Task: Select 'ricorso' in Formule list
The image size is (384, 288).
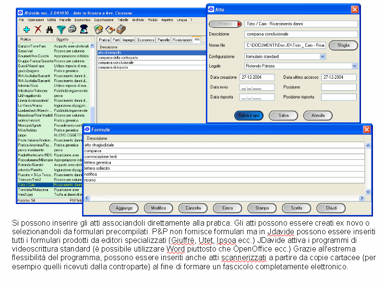Action: (x=224, y=180)
